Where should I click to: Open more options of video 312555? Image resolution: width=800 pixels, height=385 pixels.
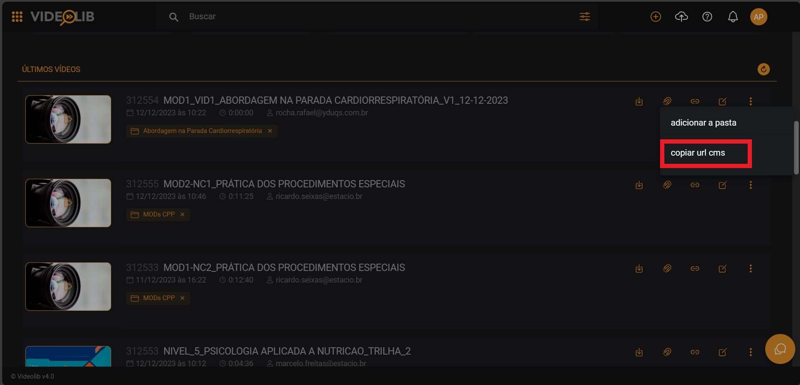point(751,185)
